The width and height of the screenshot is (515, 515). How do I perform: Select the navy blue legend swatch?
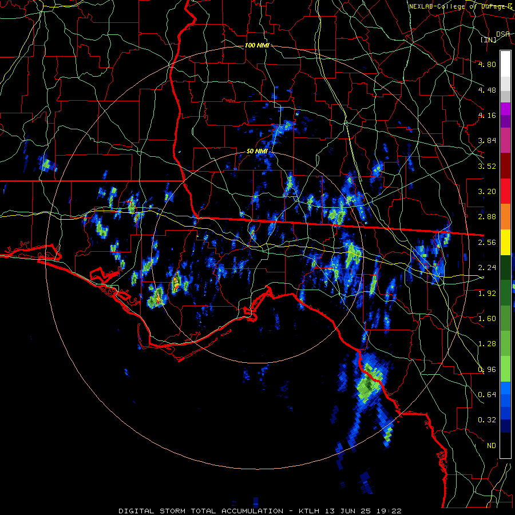pos(505,426)
